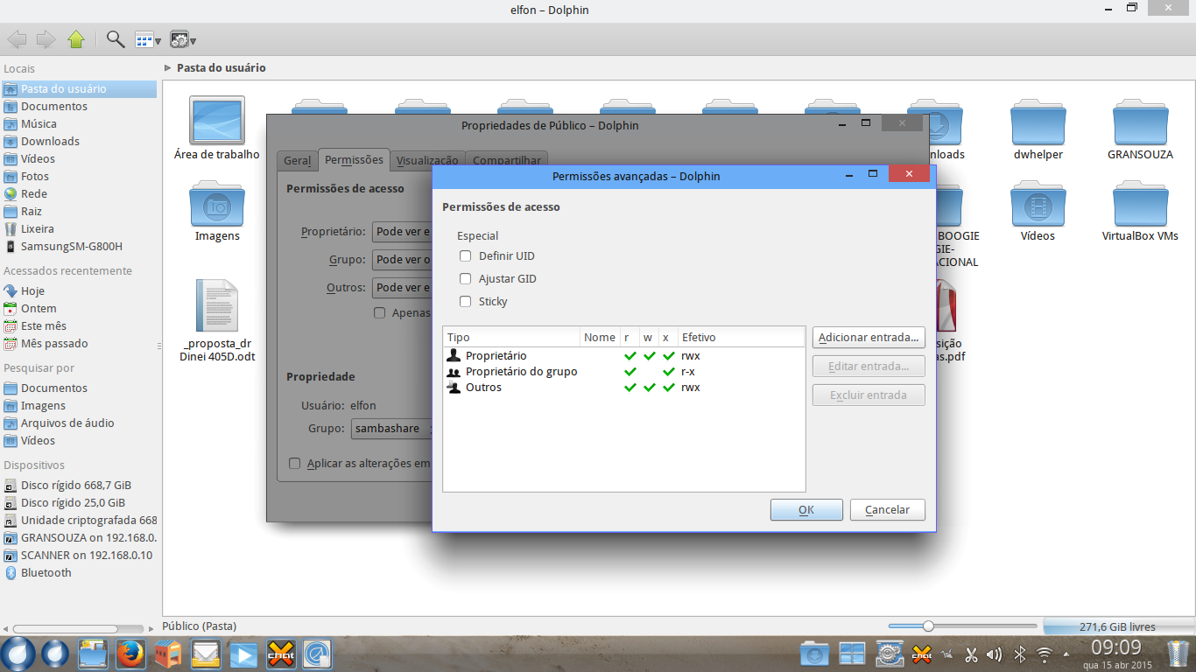Switch to the Compartilhar tab
Image resolution: width=1196 pixels, height=672 pixels.
coord(507,160)
